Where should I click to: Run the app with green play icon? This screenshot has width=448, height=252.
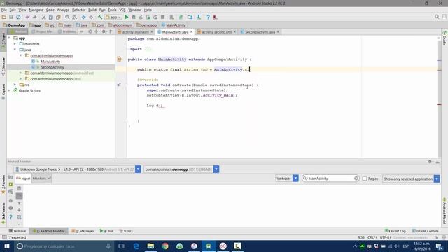126,17
